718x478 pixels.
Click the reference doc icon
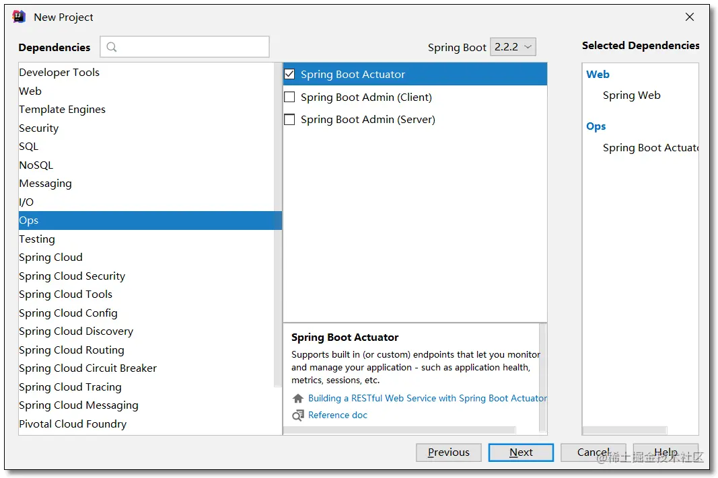click(298, 415)
